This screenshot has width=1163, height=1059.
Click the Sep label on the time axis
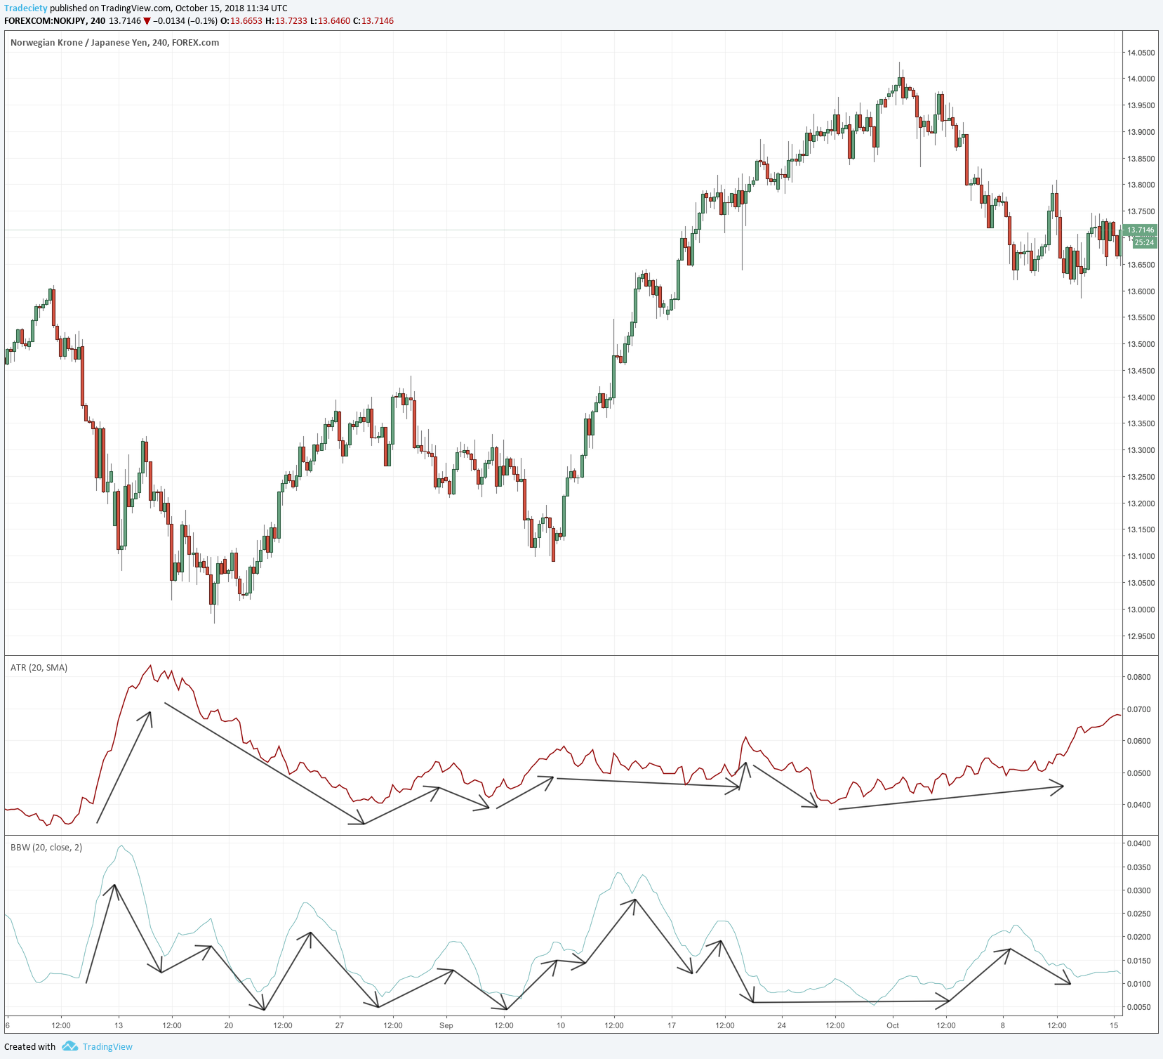click(446, 1025)
